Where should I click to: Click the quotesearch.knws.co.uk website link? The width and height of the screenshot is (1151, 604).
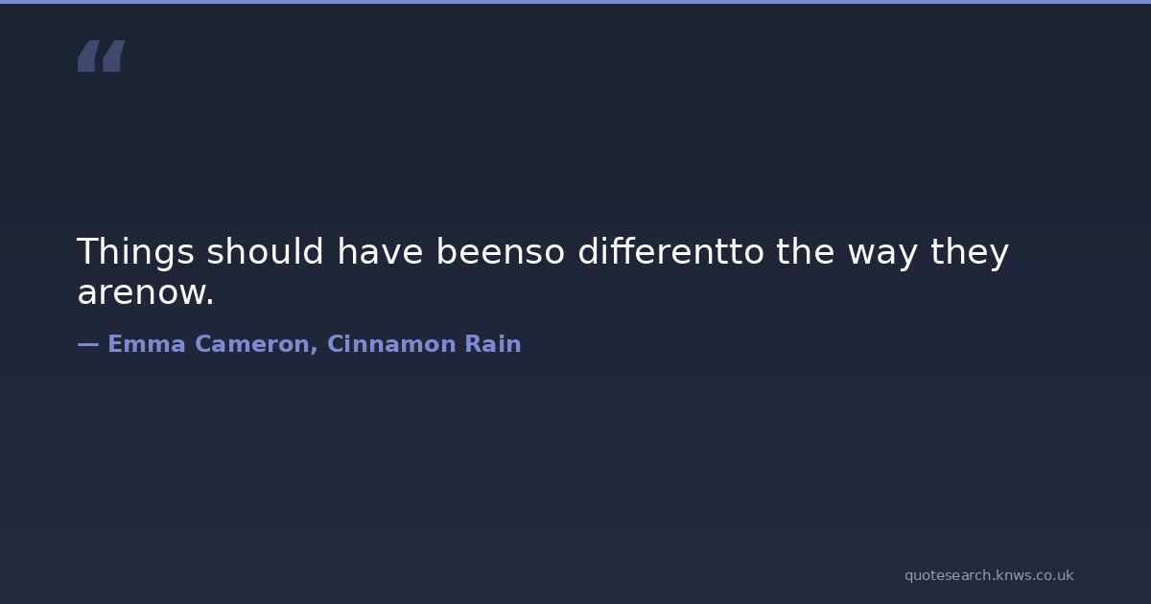[988, 575]
